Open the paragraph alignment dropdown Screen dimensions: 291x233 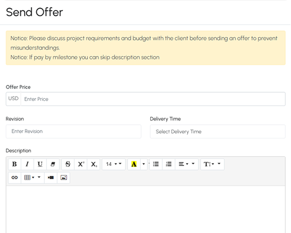coord(187,164)
